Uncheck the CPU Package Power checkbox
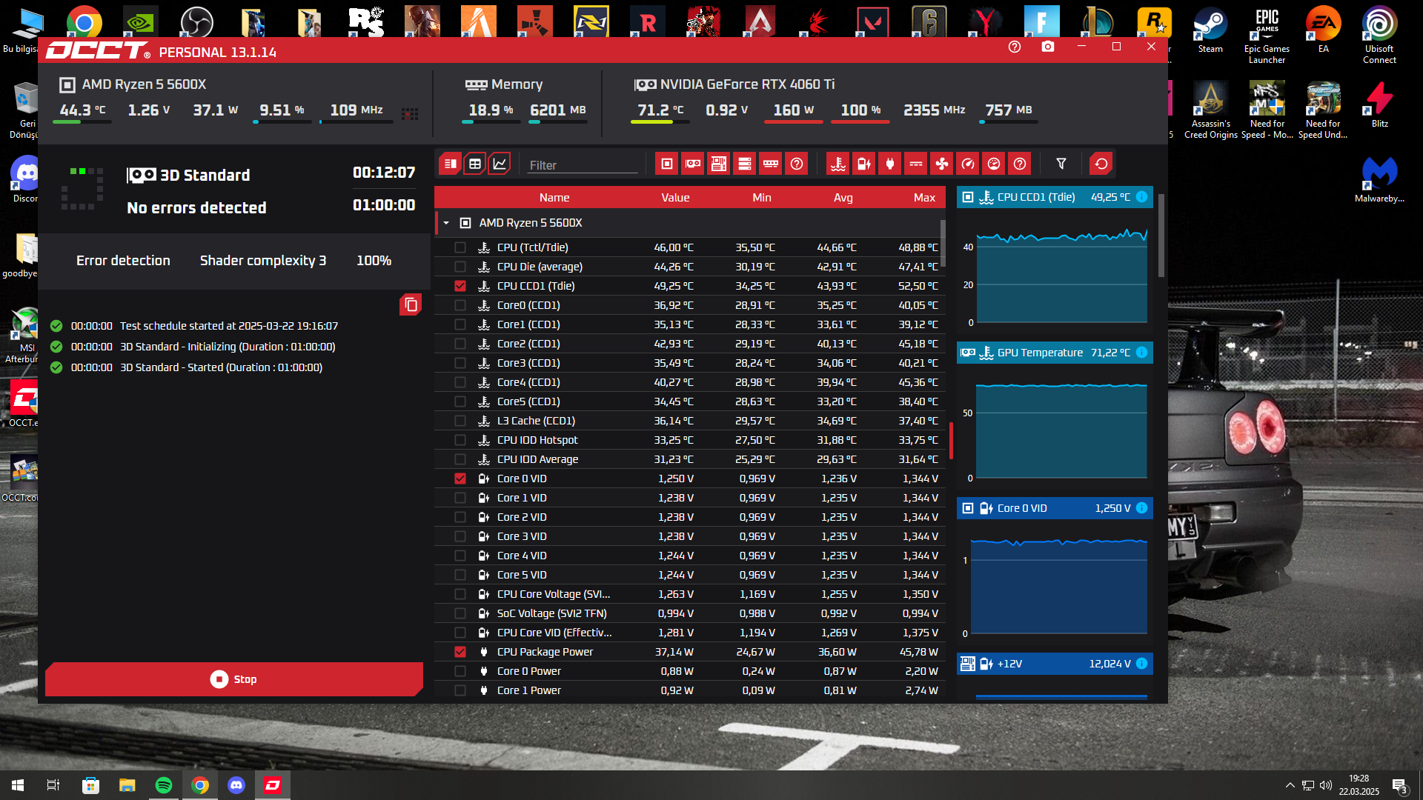The width and height of the screenshot is (1423, 800). coord(460,652)
